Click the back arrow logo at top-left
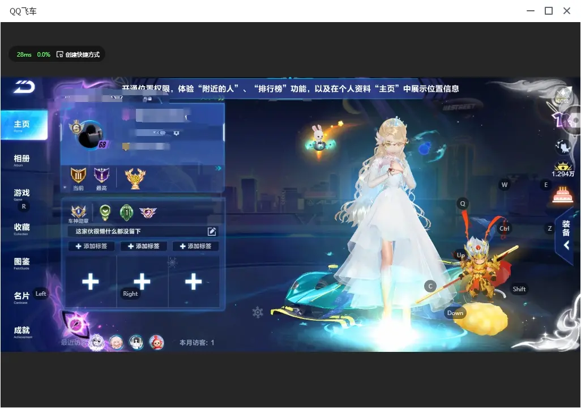581x408 pixels. point(24,87)
